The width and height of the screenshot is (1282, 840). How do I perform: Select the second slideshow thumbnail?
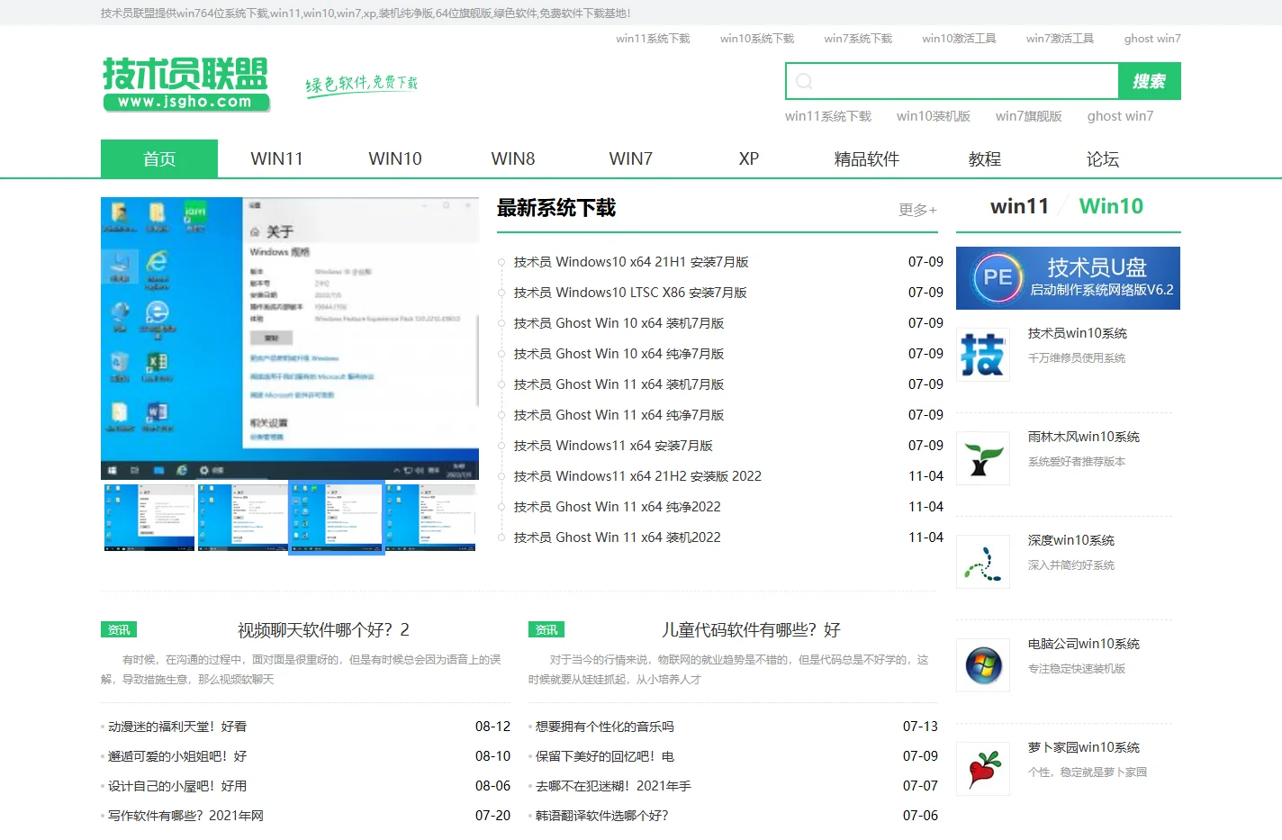coord(243,518)
